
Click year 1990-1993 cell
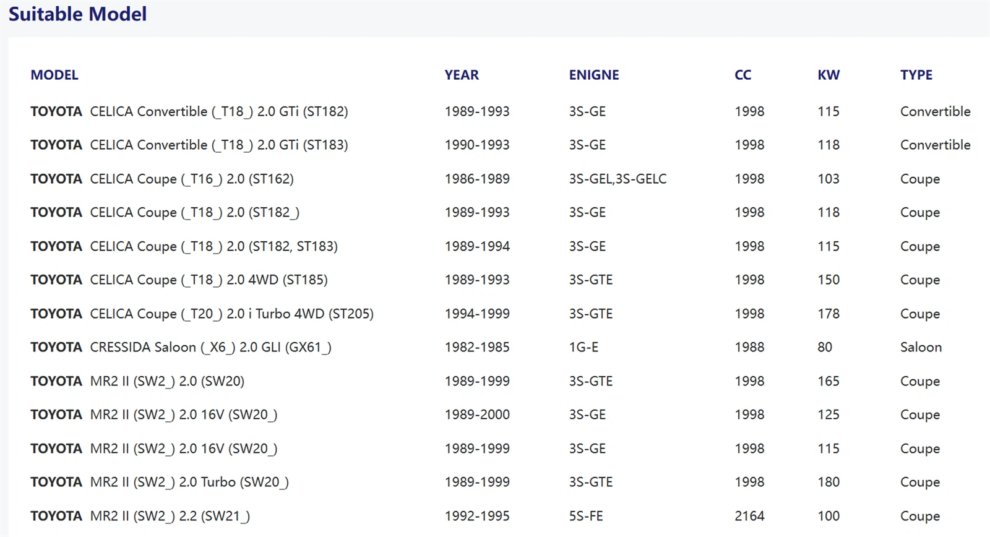click(x=477, y=145)
